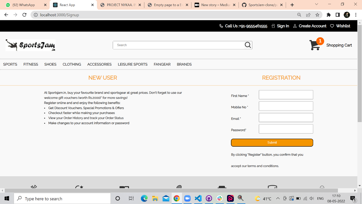The image size is (362, 204).
Task: Switch to the New story – Medium tab
Action: [215, 5]
